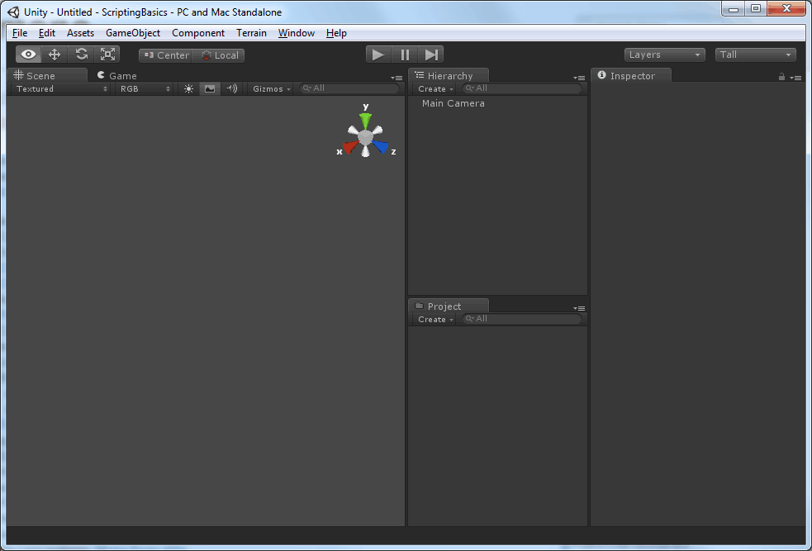Open the Layers dropdown
This screenshot has height=551, width=812.
pos(665,55)
